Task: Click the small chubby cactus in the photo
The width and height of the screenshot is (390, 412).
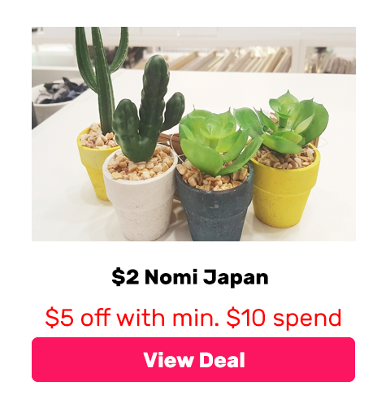Action: [148, 108]
